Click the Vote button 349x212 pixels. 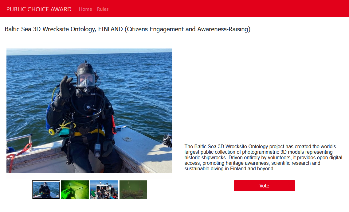coord(264,186)
